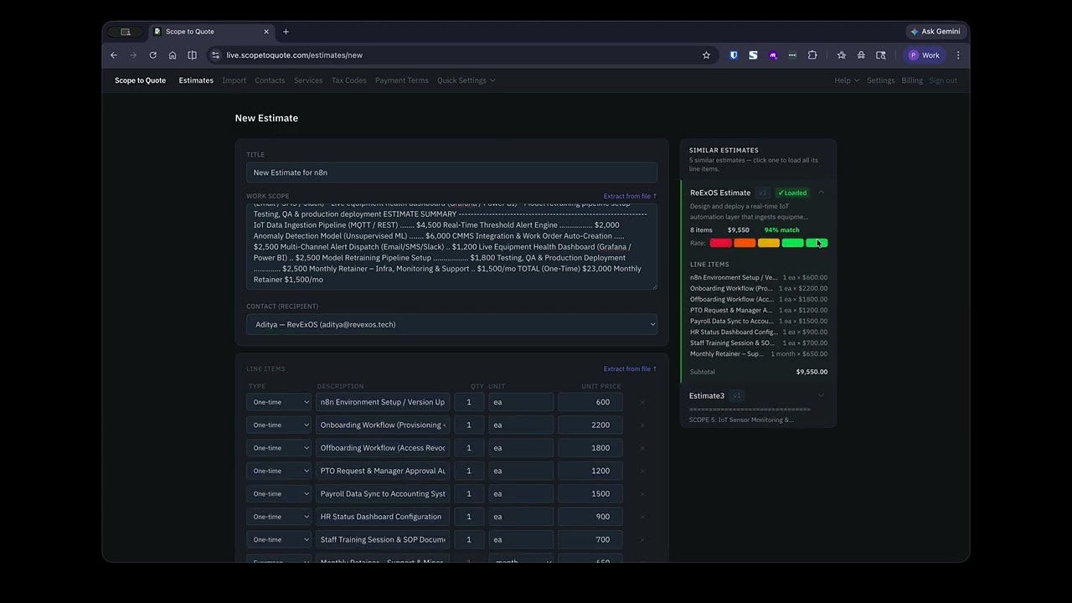Close the Scope to Quote browser tab

[x=266, y=32]
